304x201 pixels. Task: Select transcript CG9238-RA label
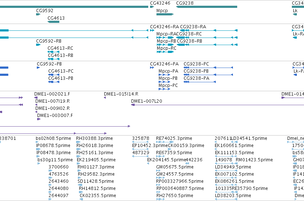click(193, 27)
